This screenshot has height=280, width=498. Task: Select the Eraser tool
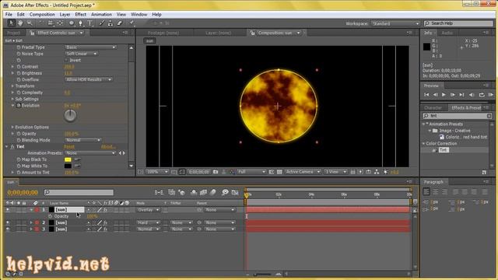[x=119, y=23]
